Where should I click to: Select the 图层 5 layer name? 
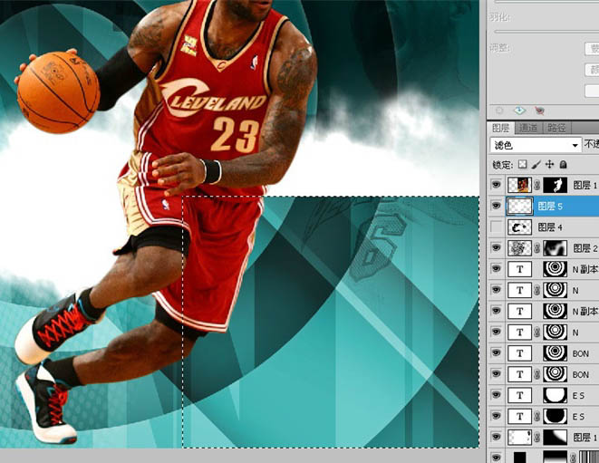(x=550, y=207)
